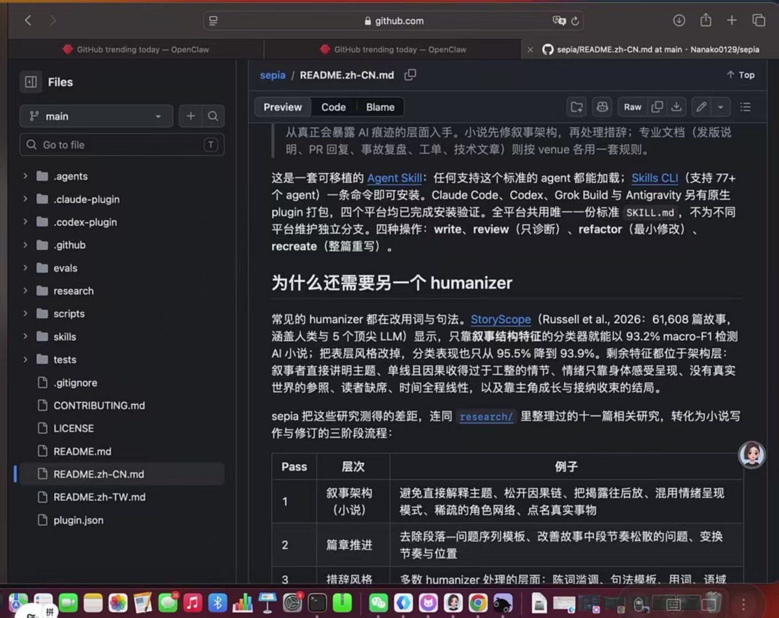
Task: Show the Safari tab overview
Action: (758, 21)
